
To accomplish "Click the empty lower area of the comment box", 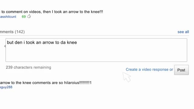I will pos(96,54).
